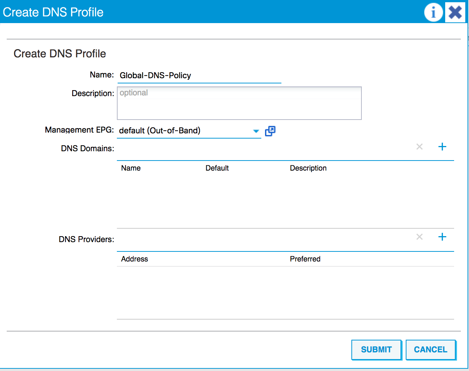Close the Create DNS Profile dialog
The width and height of the screenshot is (469, 371).
[455, 12]
